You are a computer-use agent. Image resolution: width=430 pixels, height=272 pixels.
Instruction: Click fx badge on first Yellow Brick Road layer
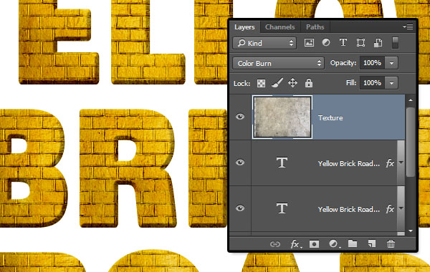pyautogui.click(x=390, y=163)
